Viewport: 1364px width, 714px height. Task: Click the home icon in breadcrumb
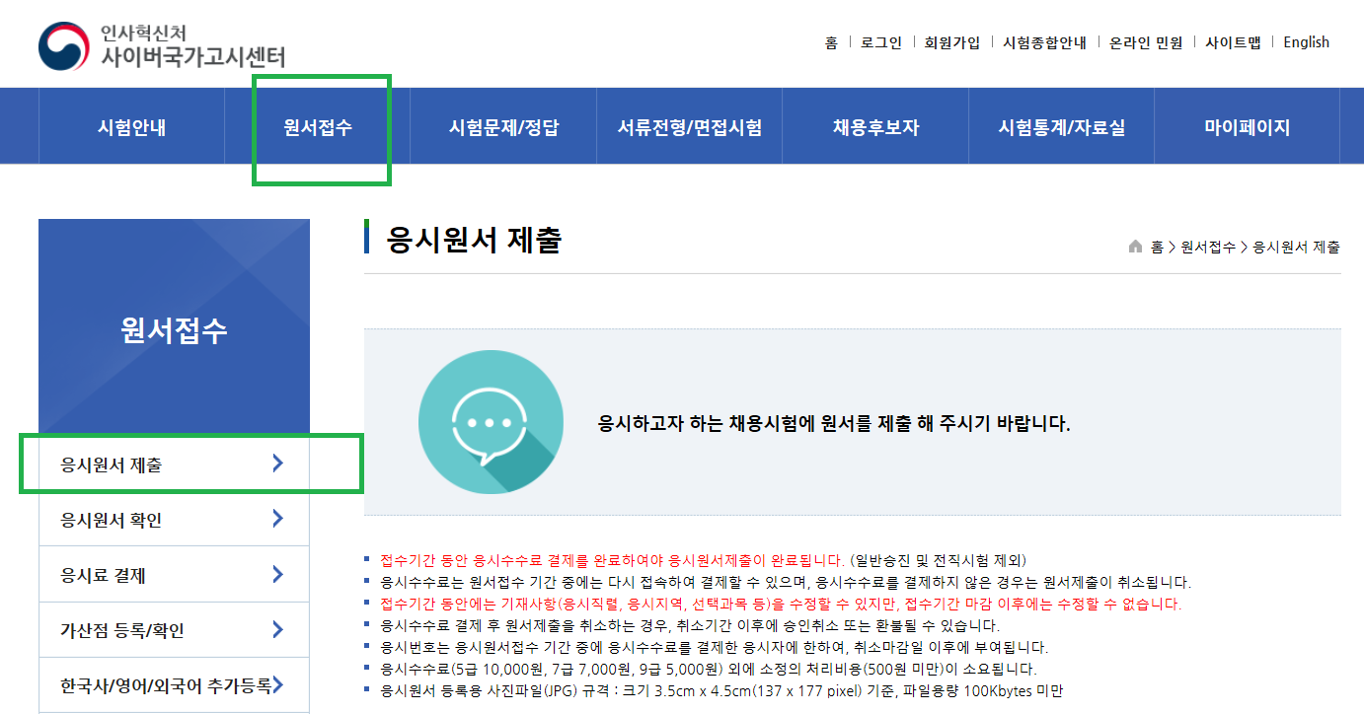coord(1135,247)
